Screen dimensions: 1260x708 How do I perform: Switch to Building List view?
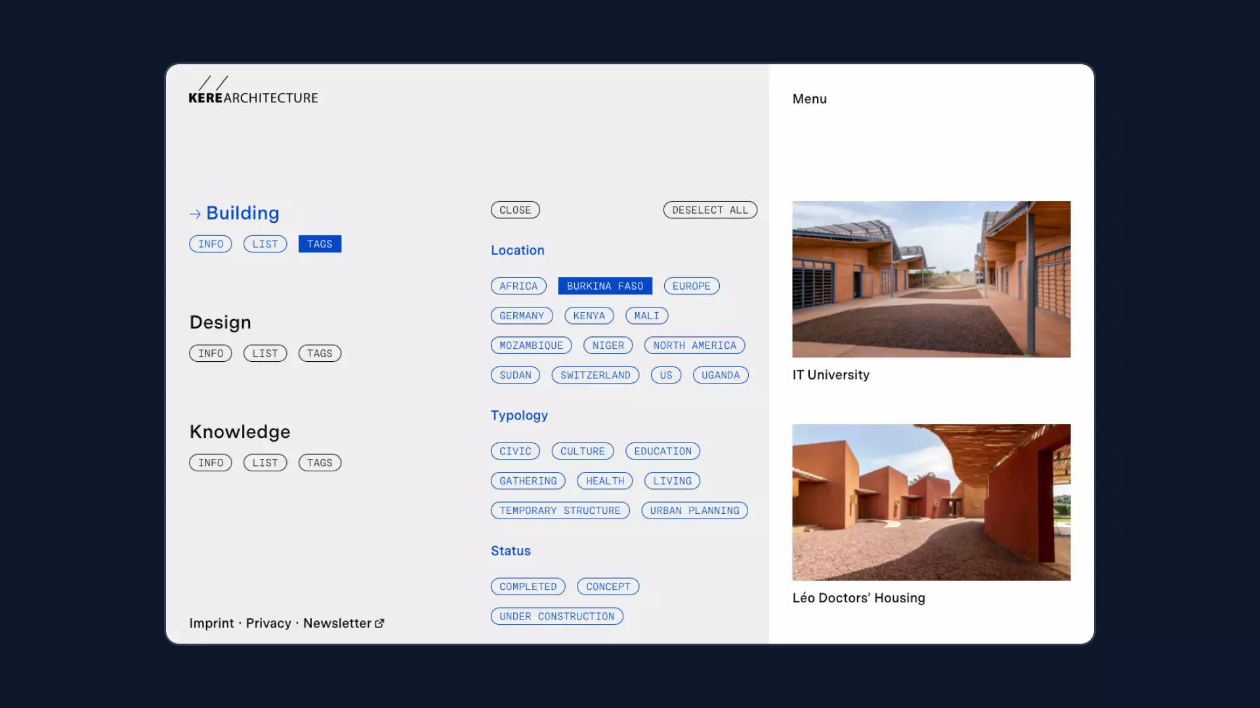coord(264,244)
